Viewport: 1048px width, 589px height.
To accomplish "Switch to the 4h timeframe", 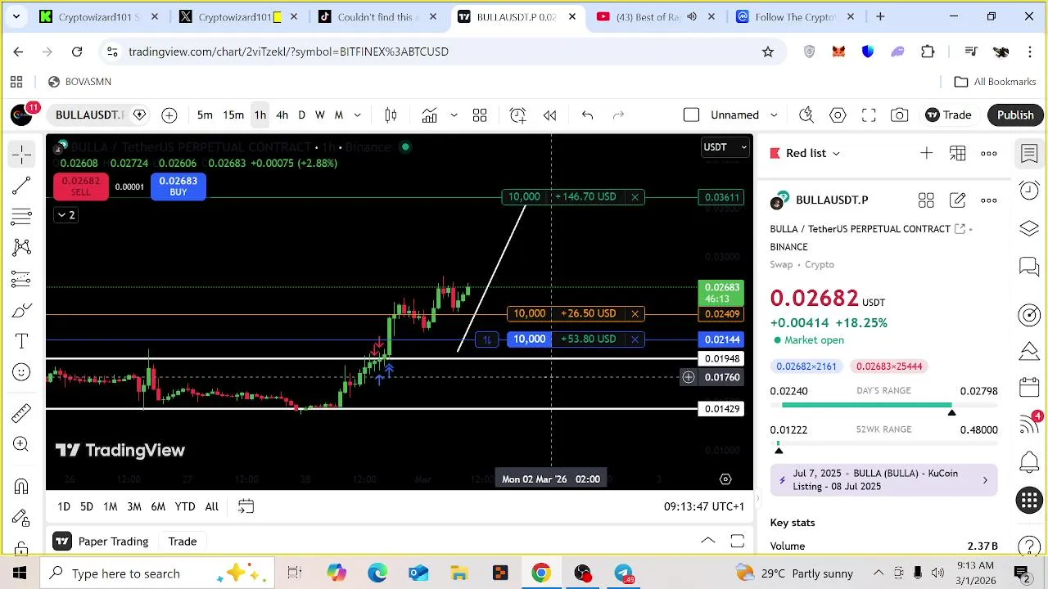I will 282,115.
